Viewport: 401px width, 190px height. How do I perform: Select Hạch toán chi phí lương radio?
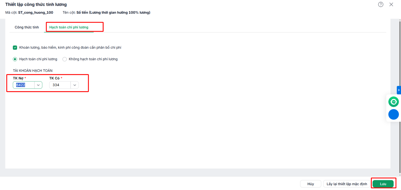15,59
